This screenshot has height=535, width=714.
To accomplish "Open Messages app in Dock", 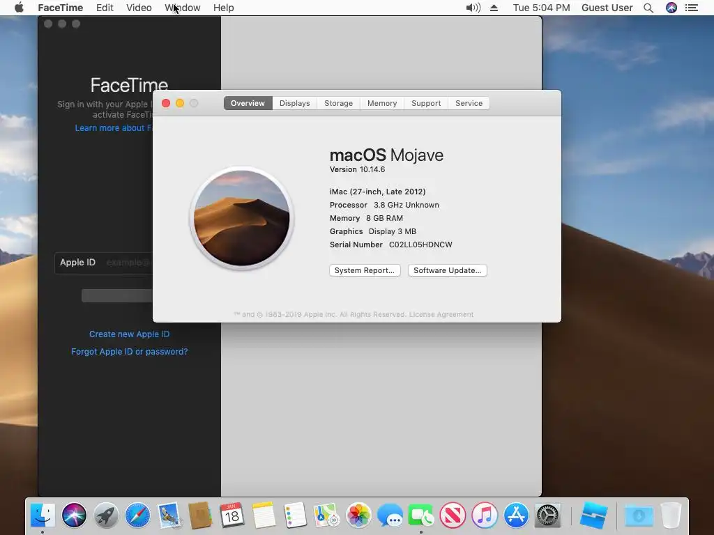I will tap(390, 515).
